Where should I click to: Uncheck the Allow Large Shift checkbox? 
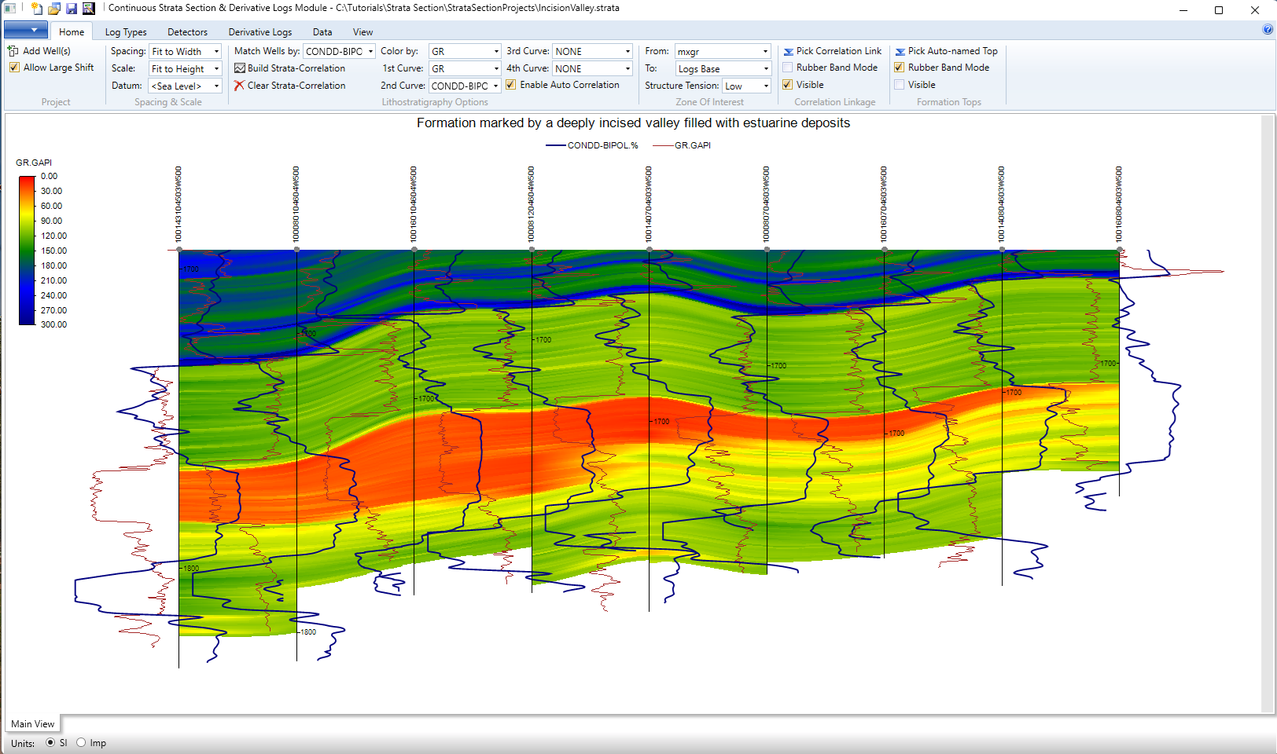click(x=14, y=68)
